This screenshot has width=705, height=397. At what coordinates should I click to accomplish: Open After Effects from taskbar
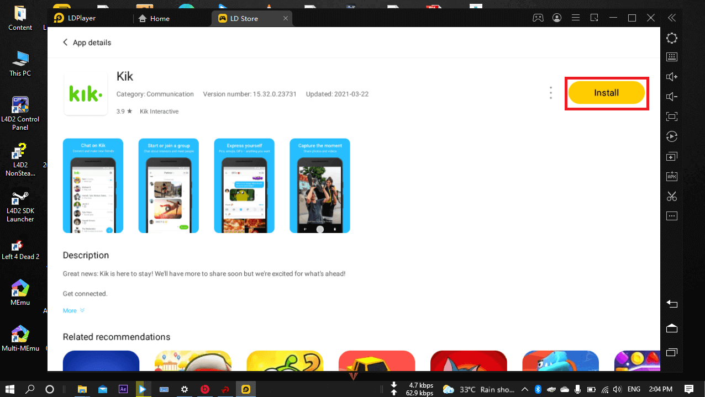point(123,389)
